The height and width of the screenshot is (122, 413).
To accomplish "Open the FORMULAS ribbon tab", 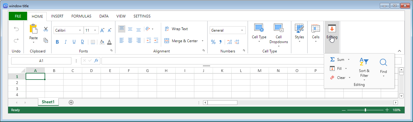I will (81, 16).
